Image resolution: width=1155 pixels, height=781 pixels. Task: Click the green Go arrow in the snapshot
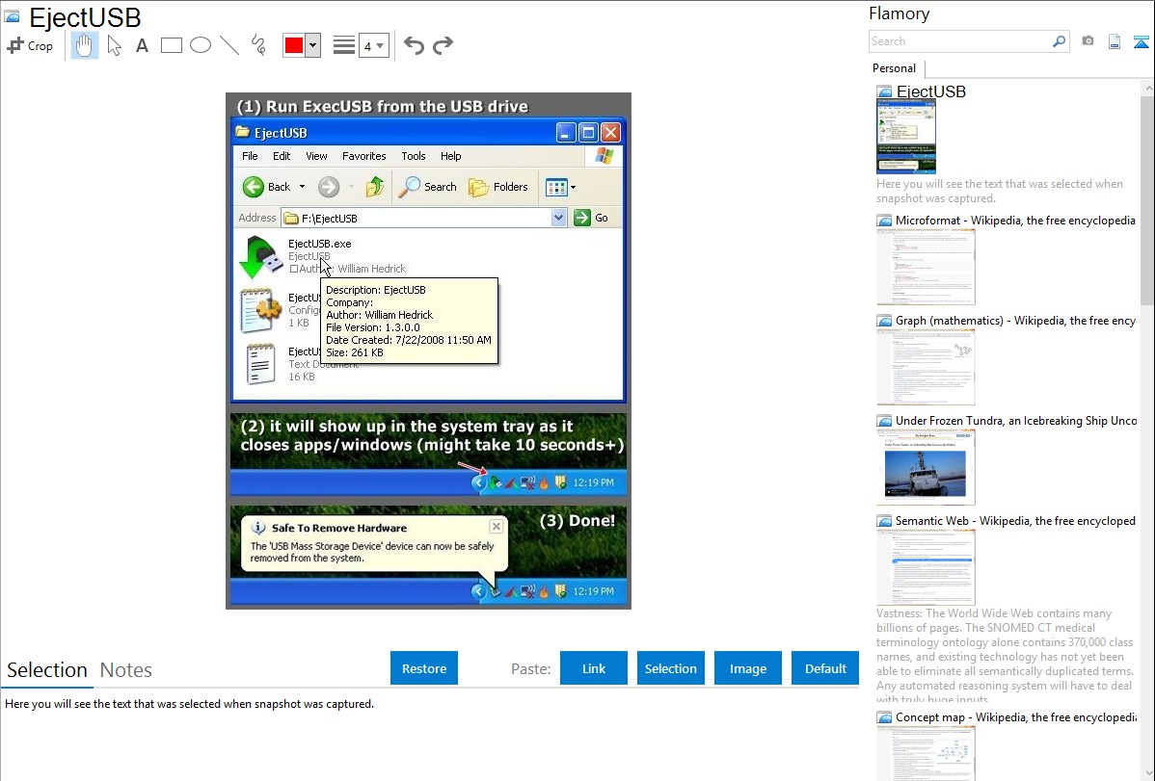point(582,218)
